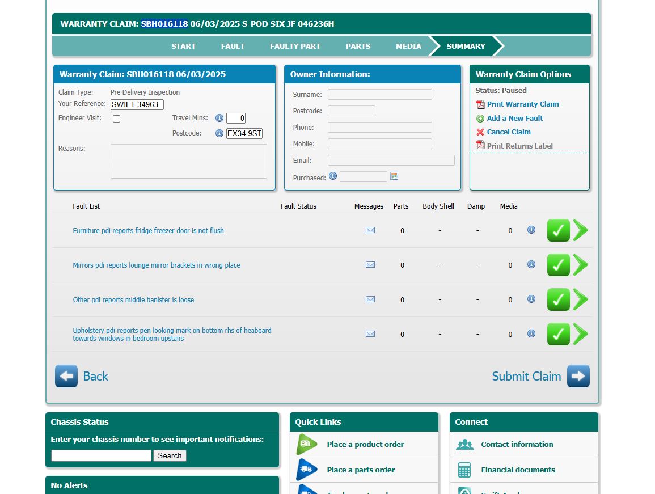The width and height of the screenshot is (655, 494).
Task: Click the Cancel Claim link
Action: click(x=509, y=132)
